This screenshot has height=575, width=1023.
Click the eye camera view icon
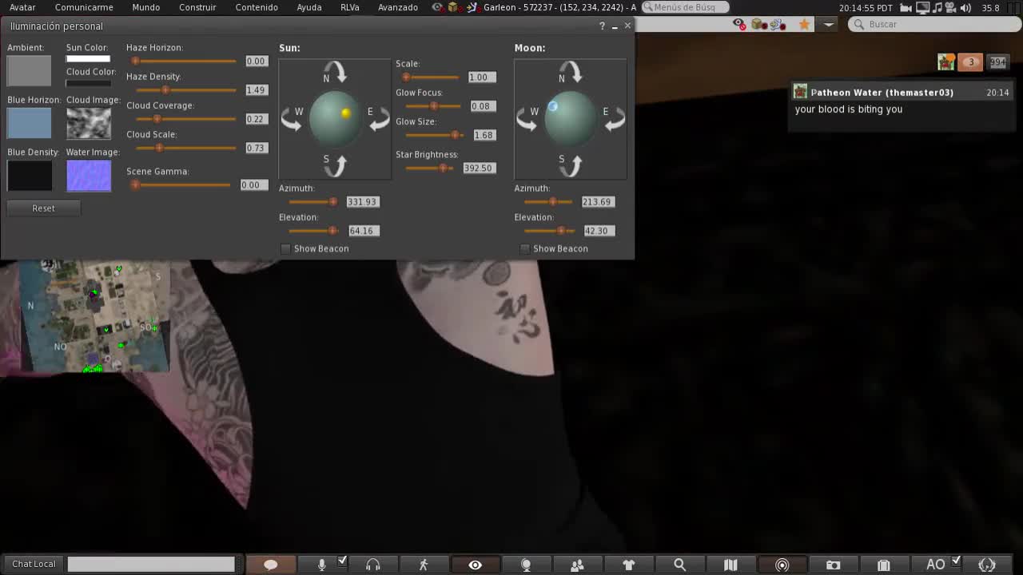click(x=475, y=565)
